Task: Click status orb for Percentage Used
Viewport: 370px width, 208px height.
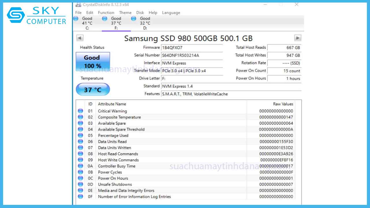Action: point(80,135)
